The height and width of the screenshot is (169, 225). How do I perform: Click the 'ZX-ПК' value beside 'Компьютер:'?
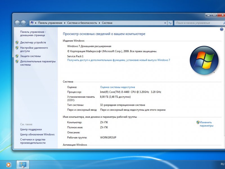[104, 123]
